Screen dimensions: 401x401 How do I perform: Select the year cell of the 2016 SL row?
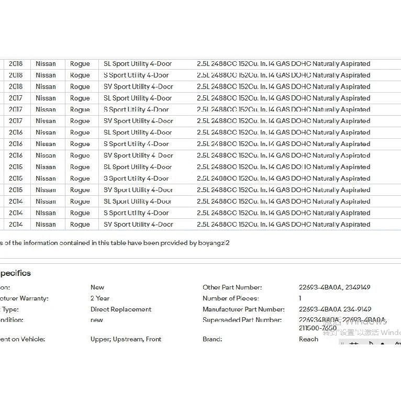click(x=16, y=132)
